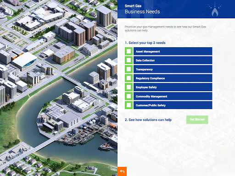The image size is (235, 176).
Task: Click the Business Needs header title
Action: pos(142,11)
